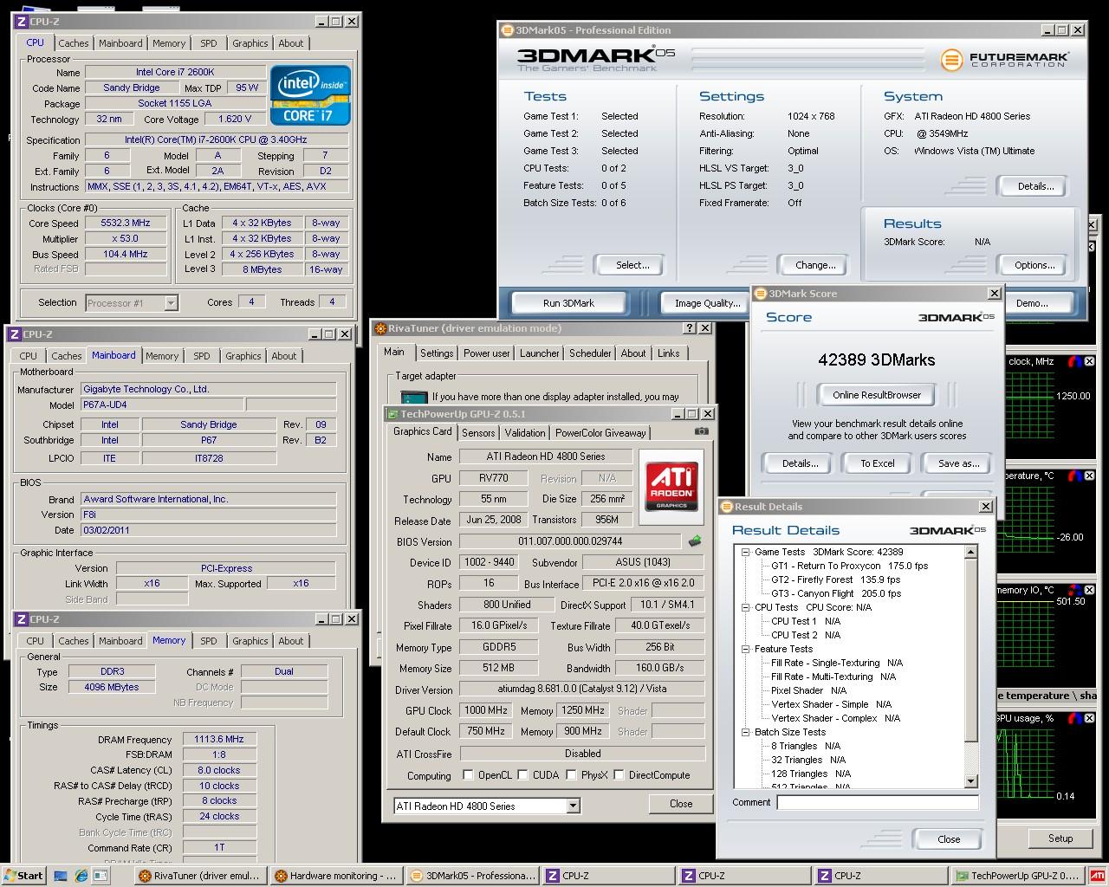Select GT3 - Canyon Flight result row
Viewport: 1109px width, 887px height.
[x=836, y=593]
